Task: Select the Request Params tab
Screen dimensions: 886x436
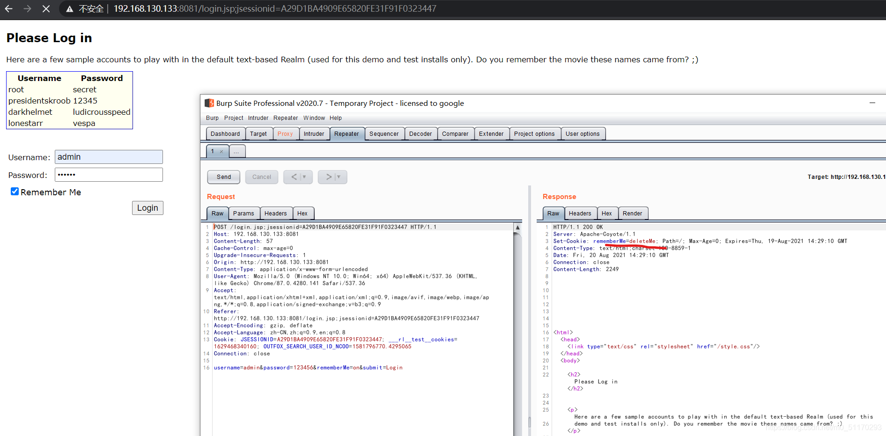Action: pyautogui.click(x=244, y=214)
